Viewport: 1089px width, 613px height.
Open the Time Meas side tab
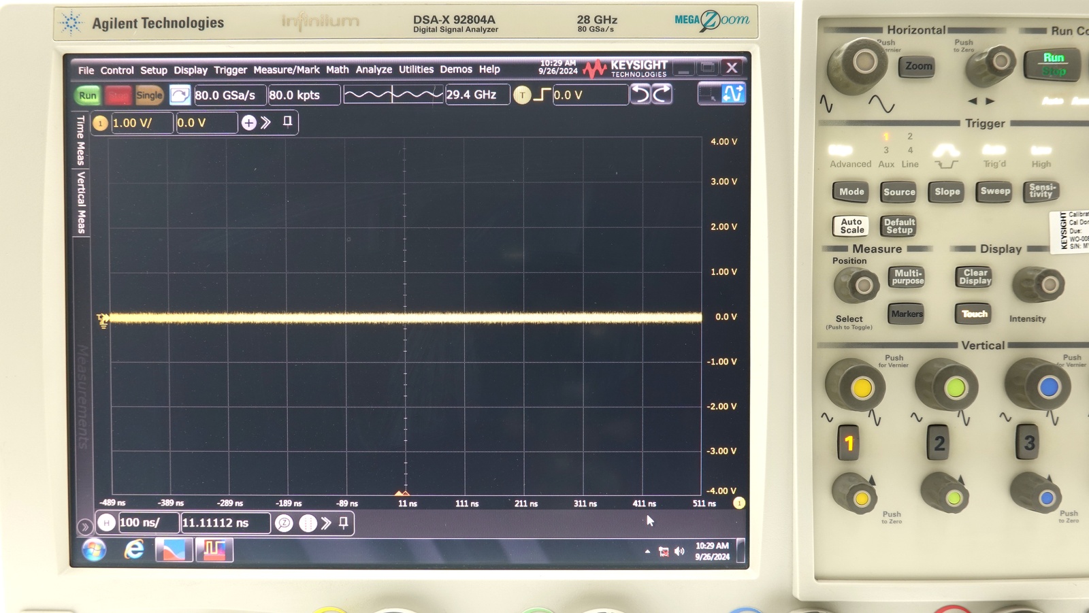pos(81,140)
